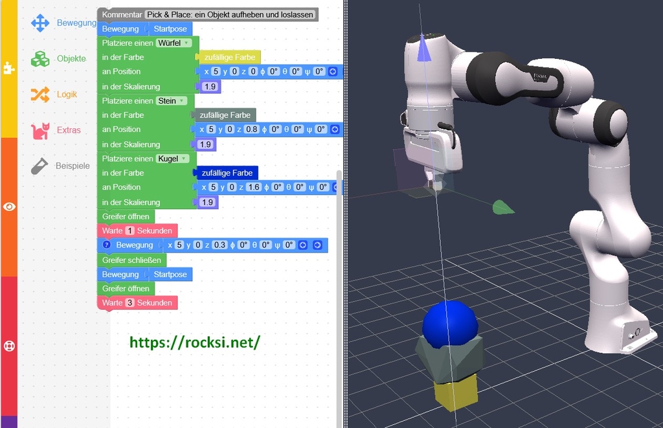The height and width of the screenshot is (428, 663).
Task: Select the Bewegung category label
Action: (x=76, y=23)
